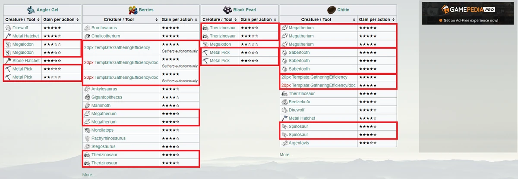518x179 pixels.
Task: Sort Berries table by Creature / Tool column
Action: pyautogui.click(x=155, y=20)
